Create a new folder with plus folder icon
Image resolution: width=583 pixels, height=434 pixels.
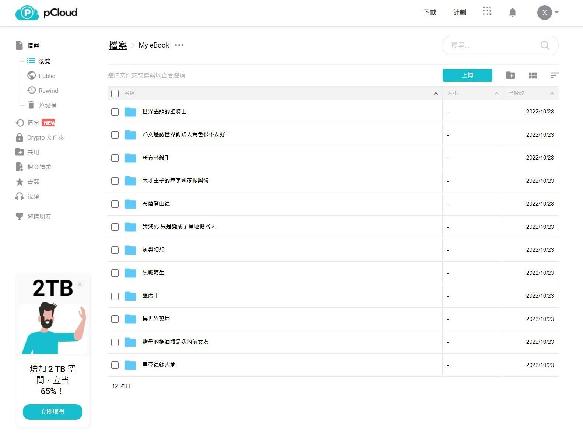coord(510,75)
